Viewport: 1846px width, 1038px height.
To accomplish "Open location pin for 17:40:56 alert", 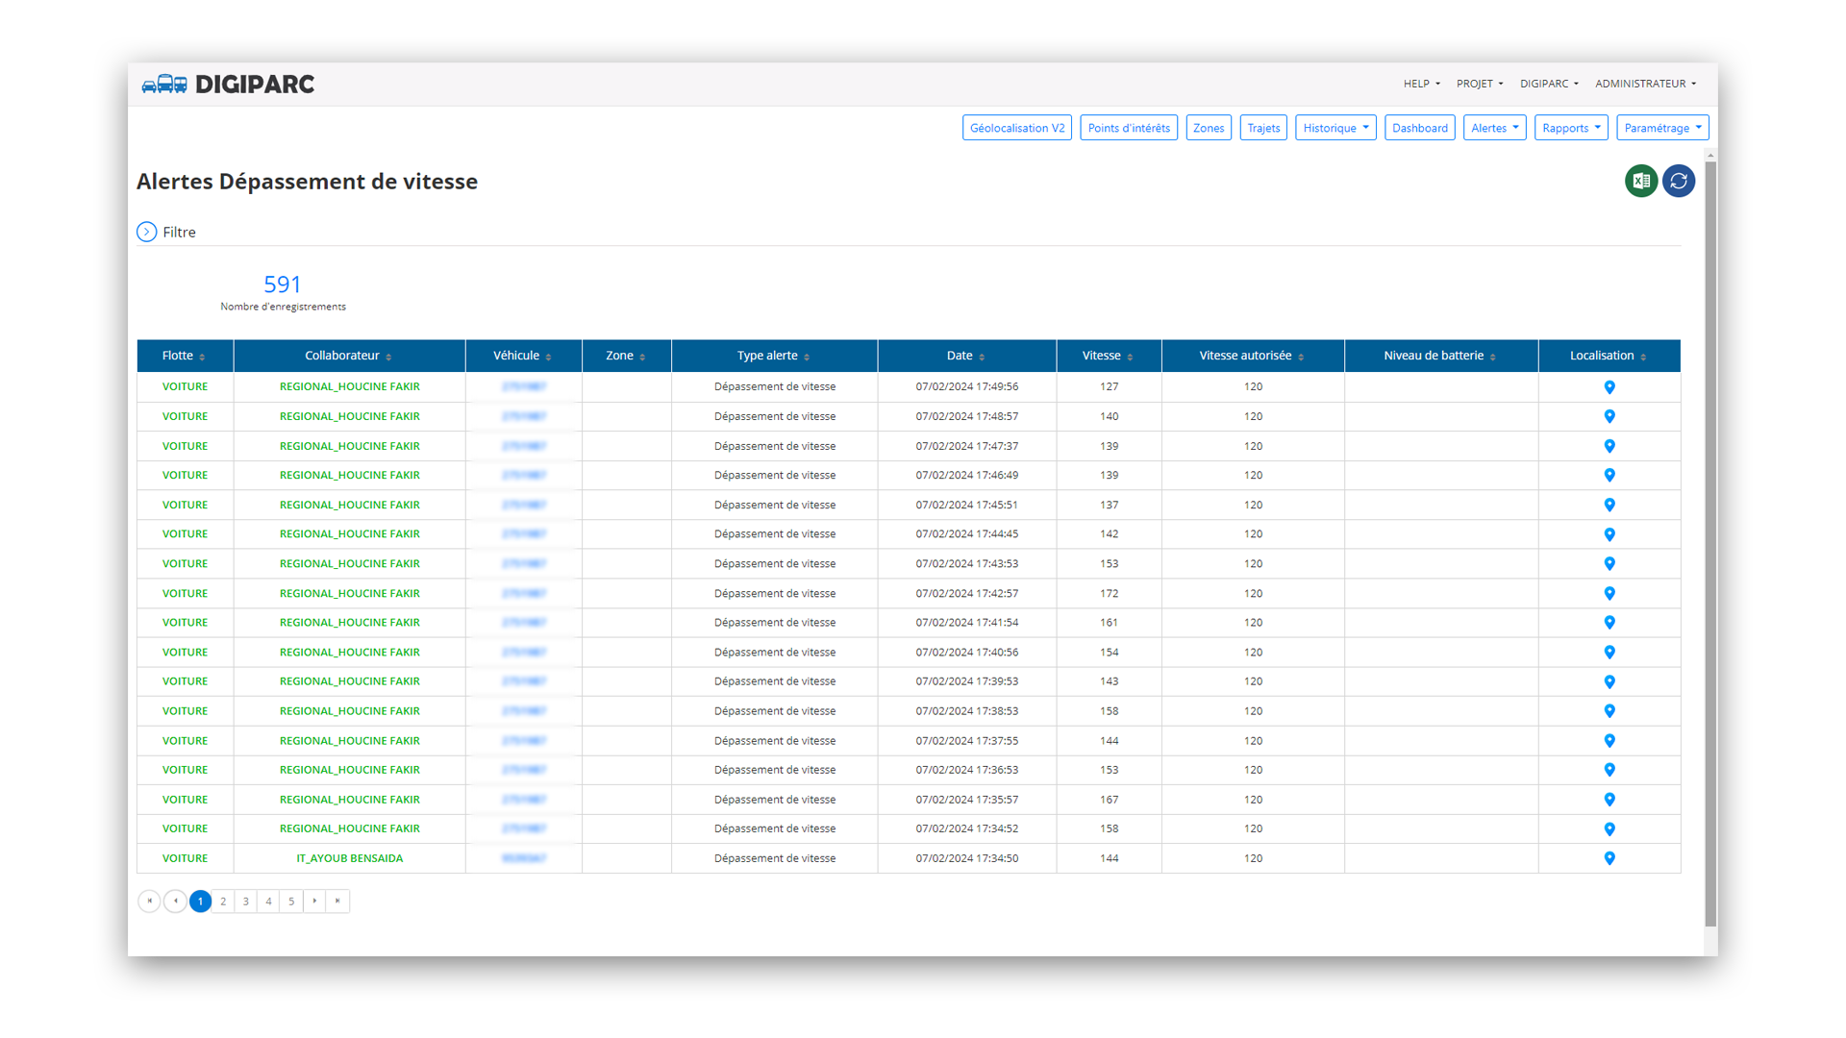I will pos(1609,653).
